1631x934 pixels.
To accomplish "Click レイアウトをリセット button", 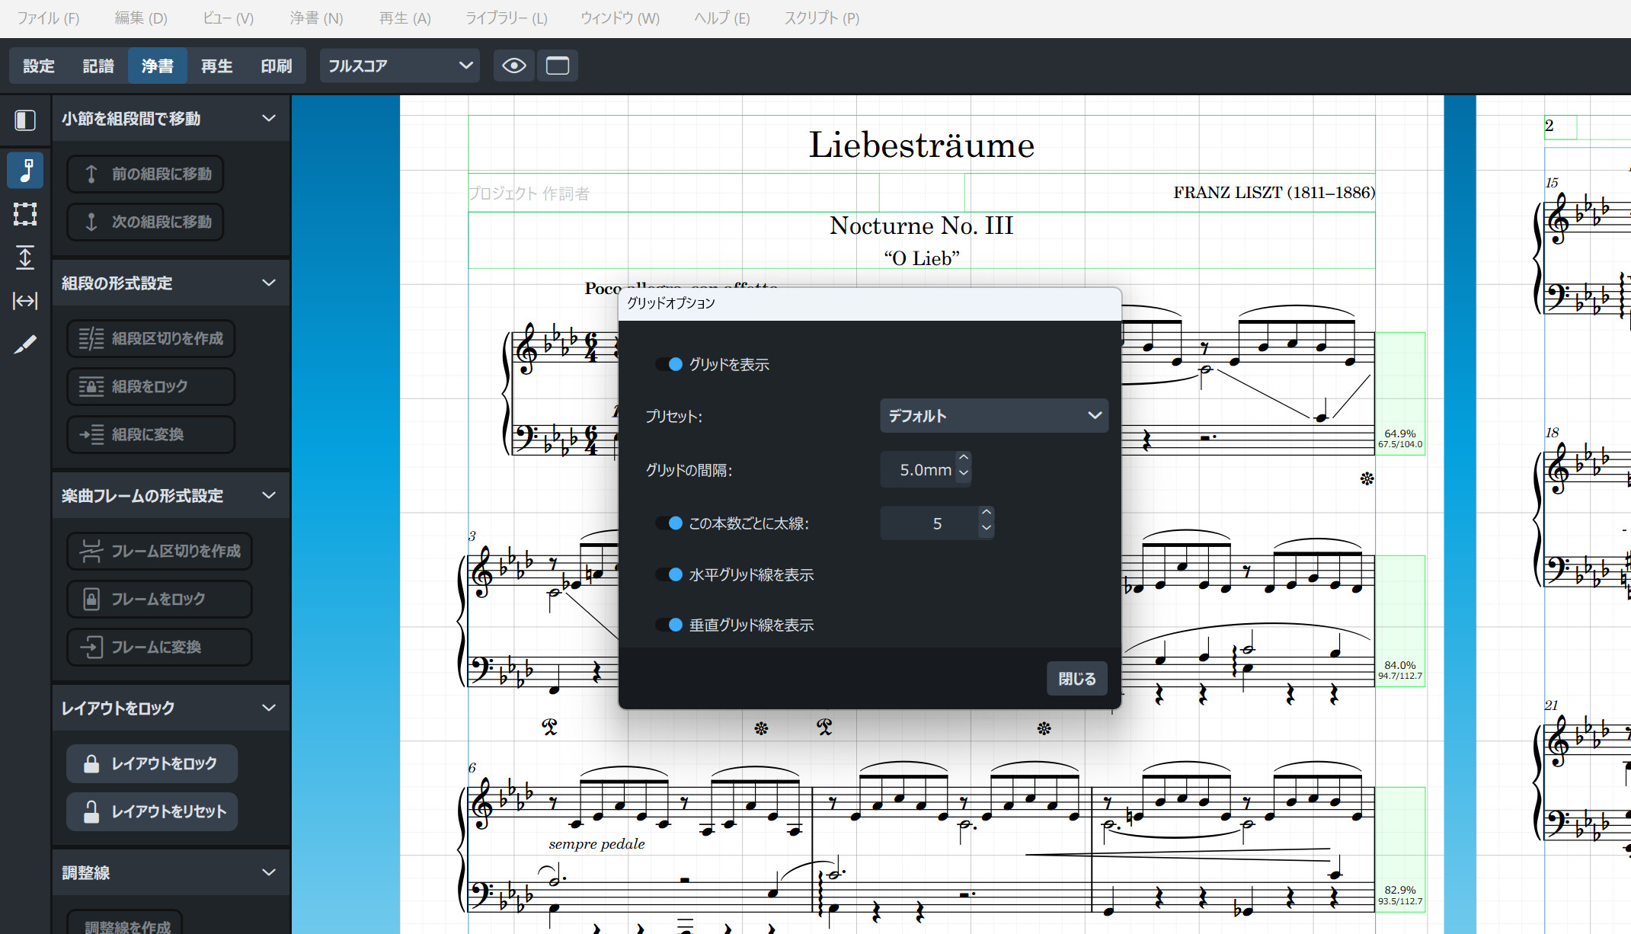I will pyautogui.click(x=152, y=811).
